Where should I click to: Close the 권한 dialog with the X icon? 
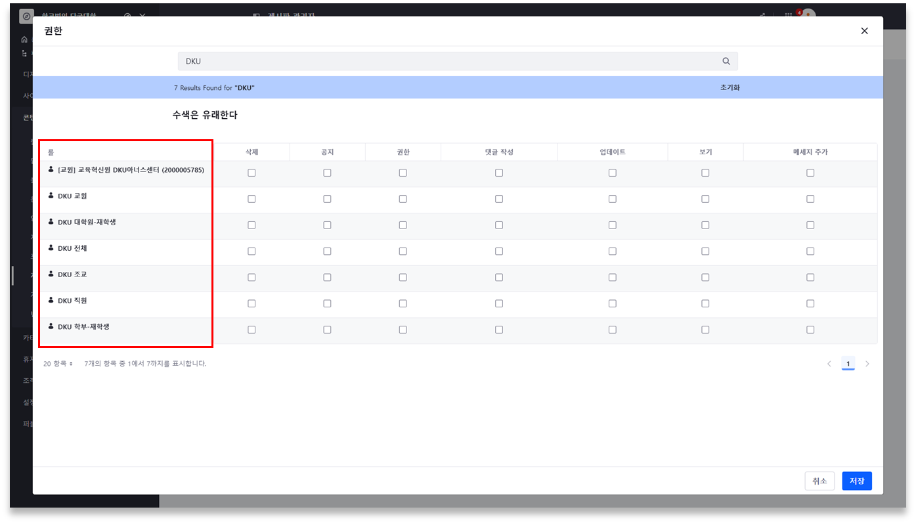pyautogui.click(x=864, y=31)
